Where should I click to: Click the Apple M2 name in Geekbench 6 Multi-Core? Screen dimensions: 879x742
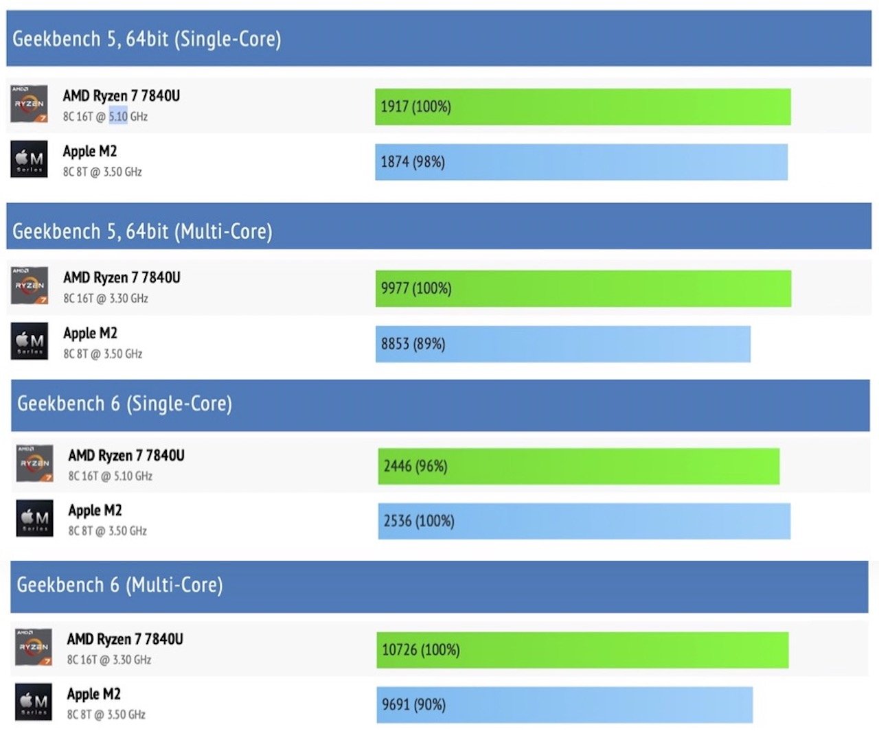(x=93, y=694)
